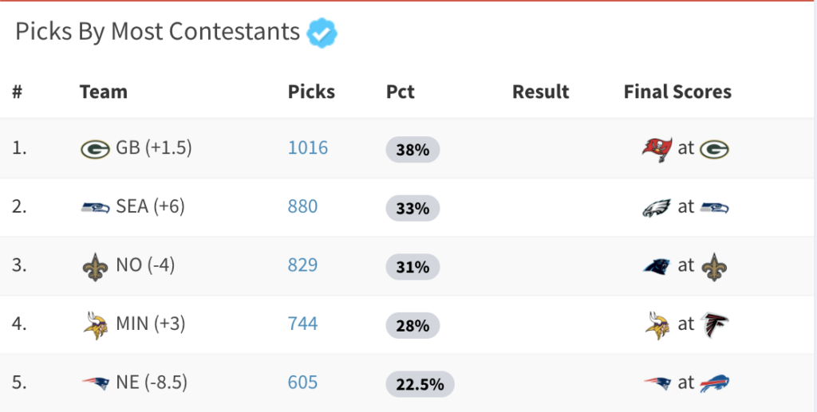Click the Saints fleur-de-lis logo beside NO (-4)
The image size is (817, 412).
click(x=96, y=267)
